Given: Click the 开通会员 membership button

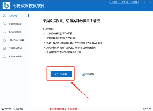Looking at the screenshot, I should 125,2.
